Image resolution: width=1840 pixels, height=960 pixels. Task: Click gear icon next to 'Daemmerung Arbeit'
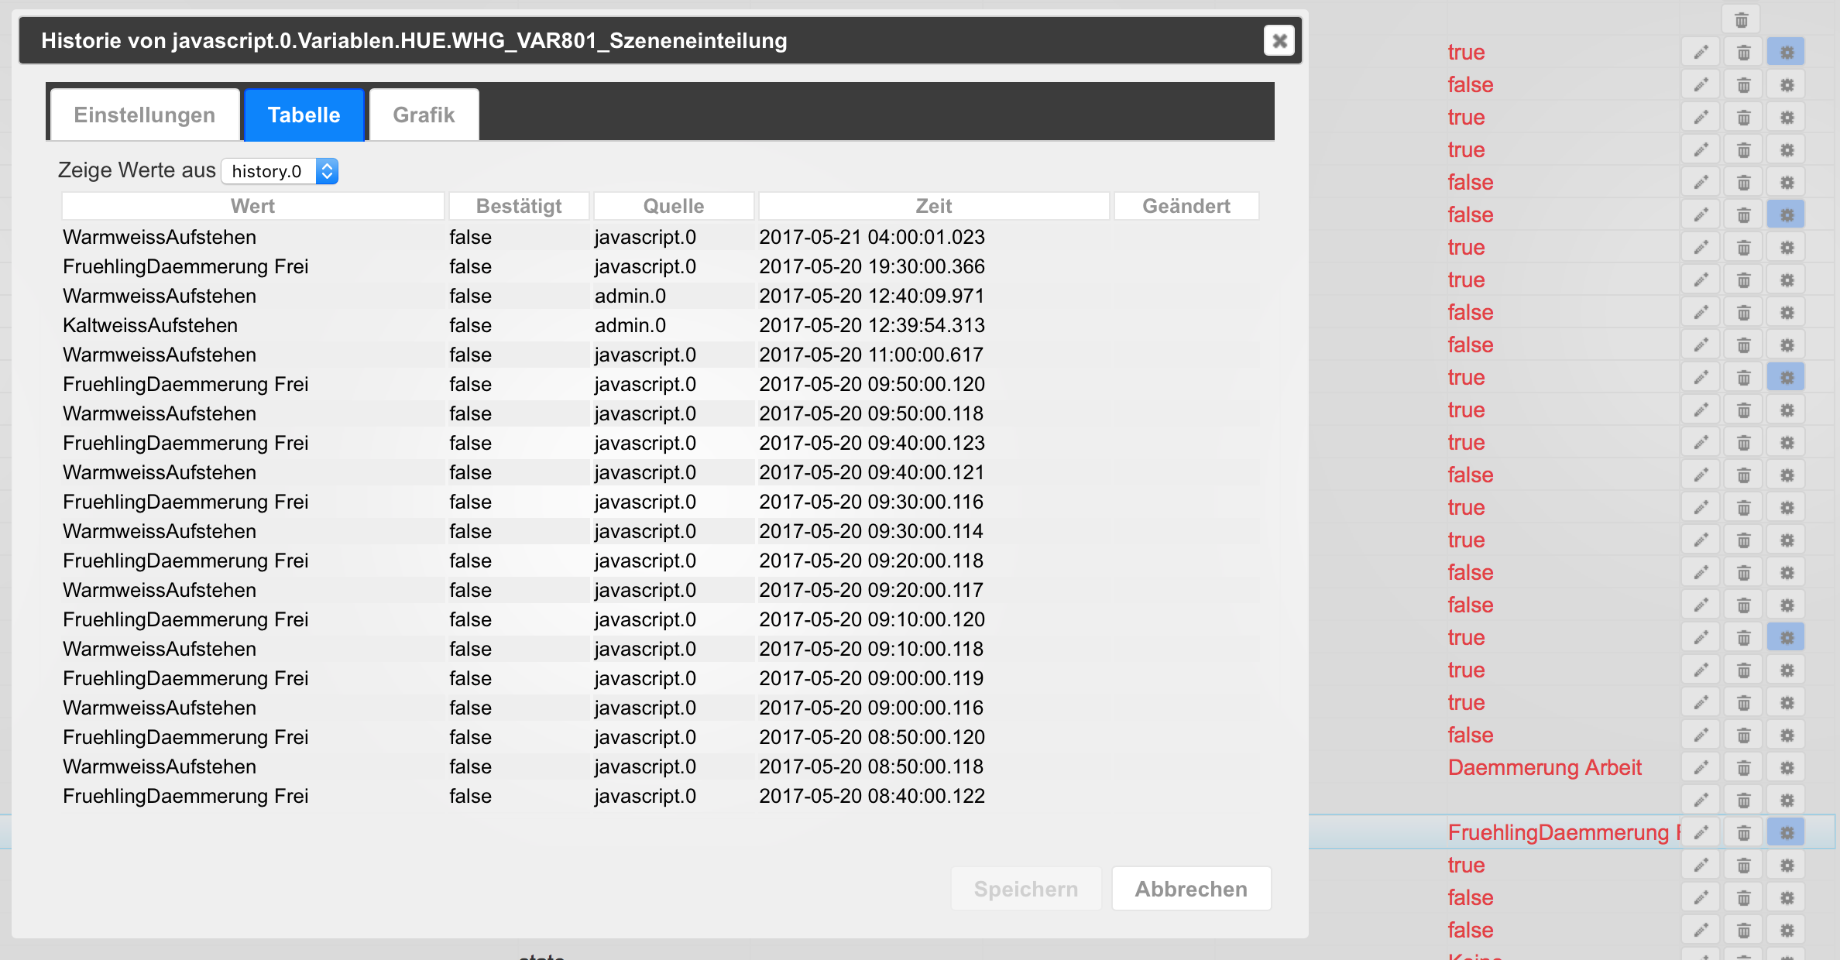tap(1787, 767)
